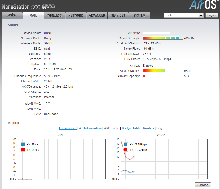Click the red TX swatch in LAN graph
The image size is (220, 189).
click(23, 150)
